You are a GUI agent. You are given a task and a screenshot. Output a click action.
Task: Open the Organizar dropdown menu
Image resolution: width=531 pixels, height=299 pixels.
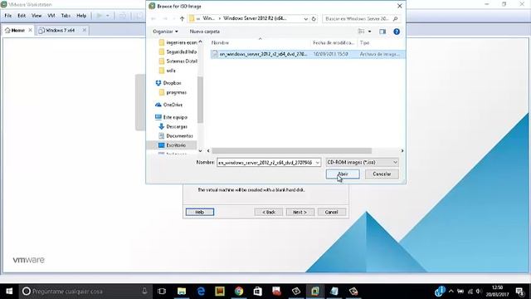165,32
